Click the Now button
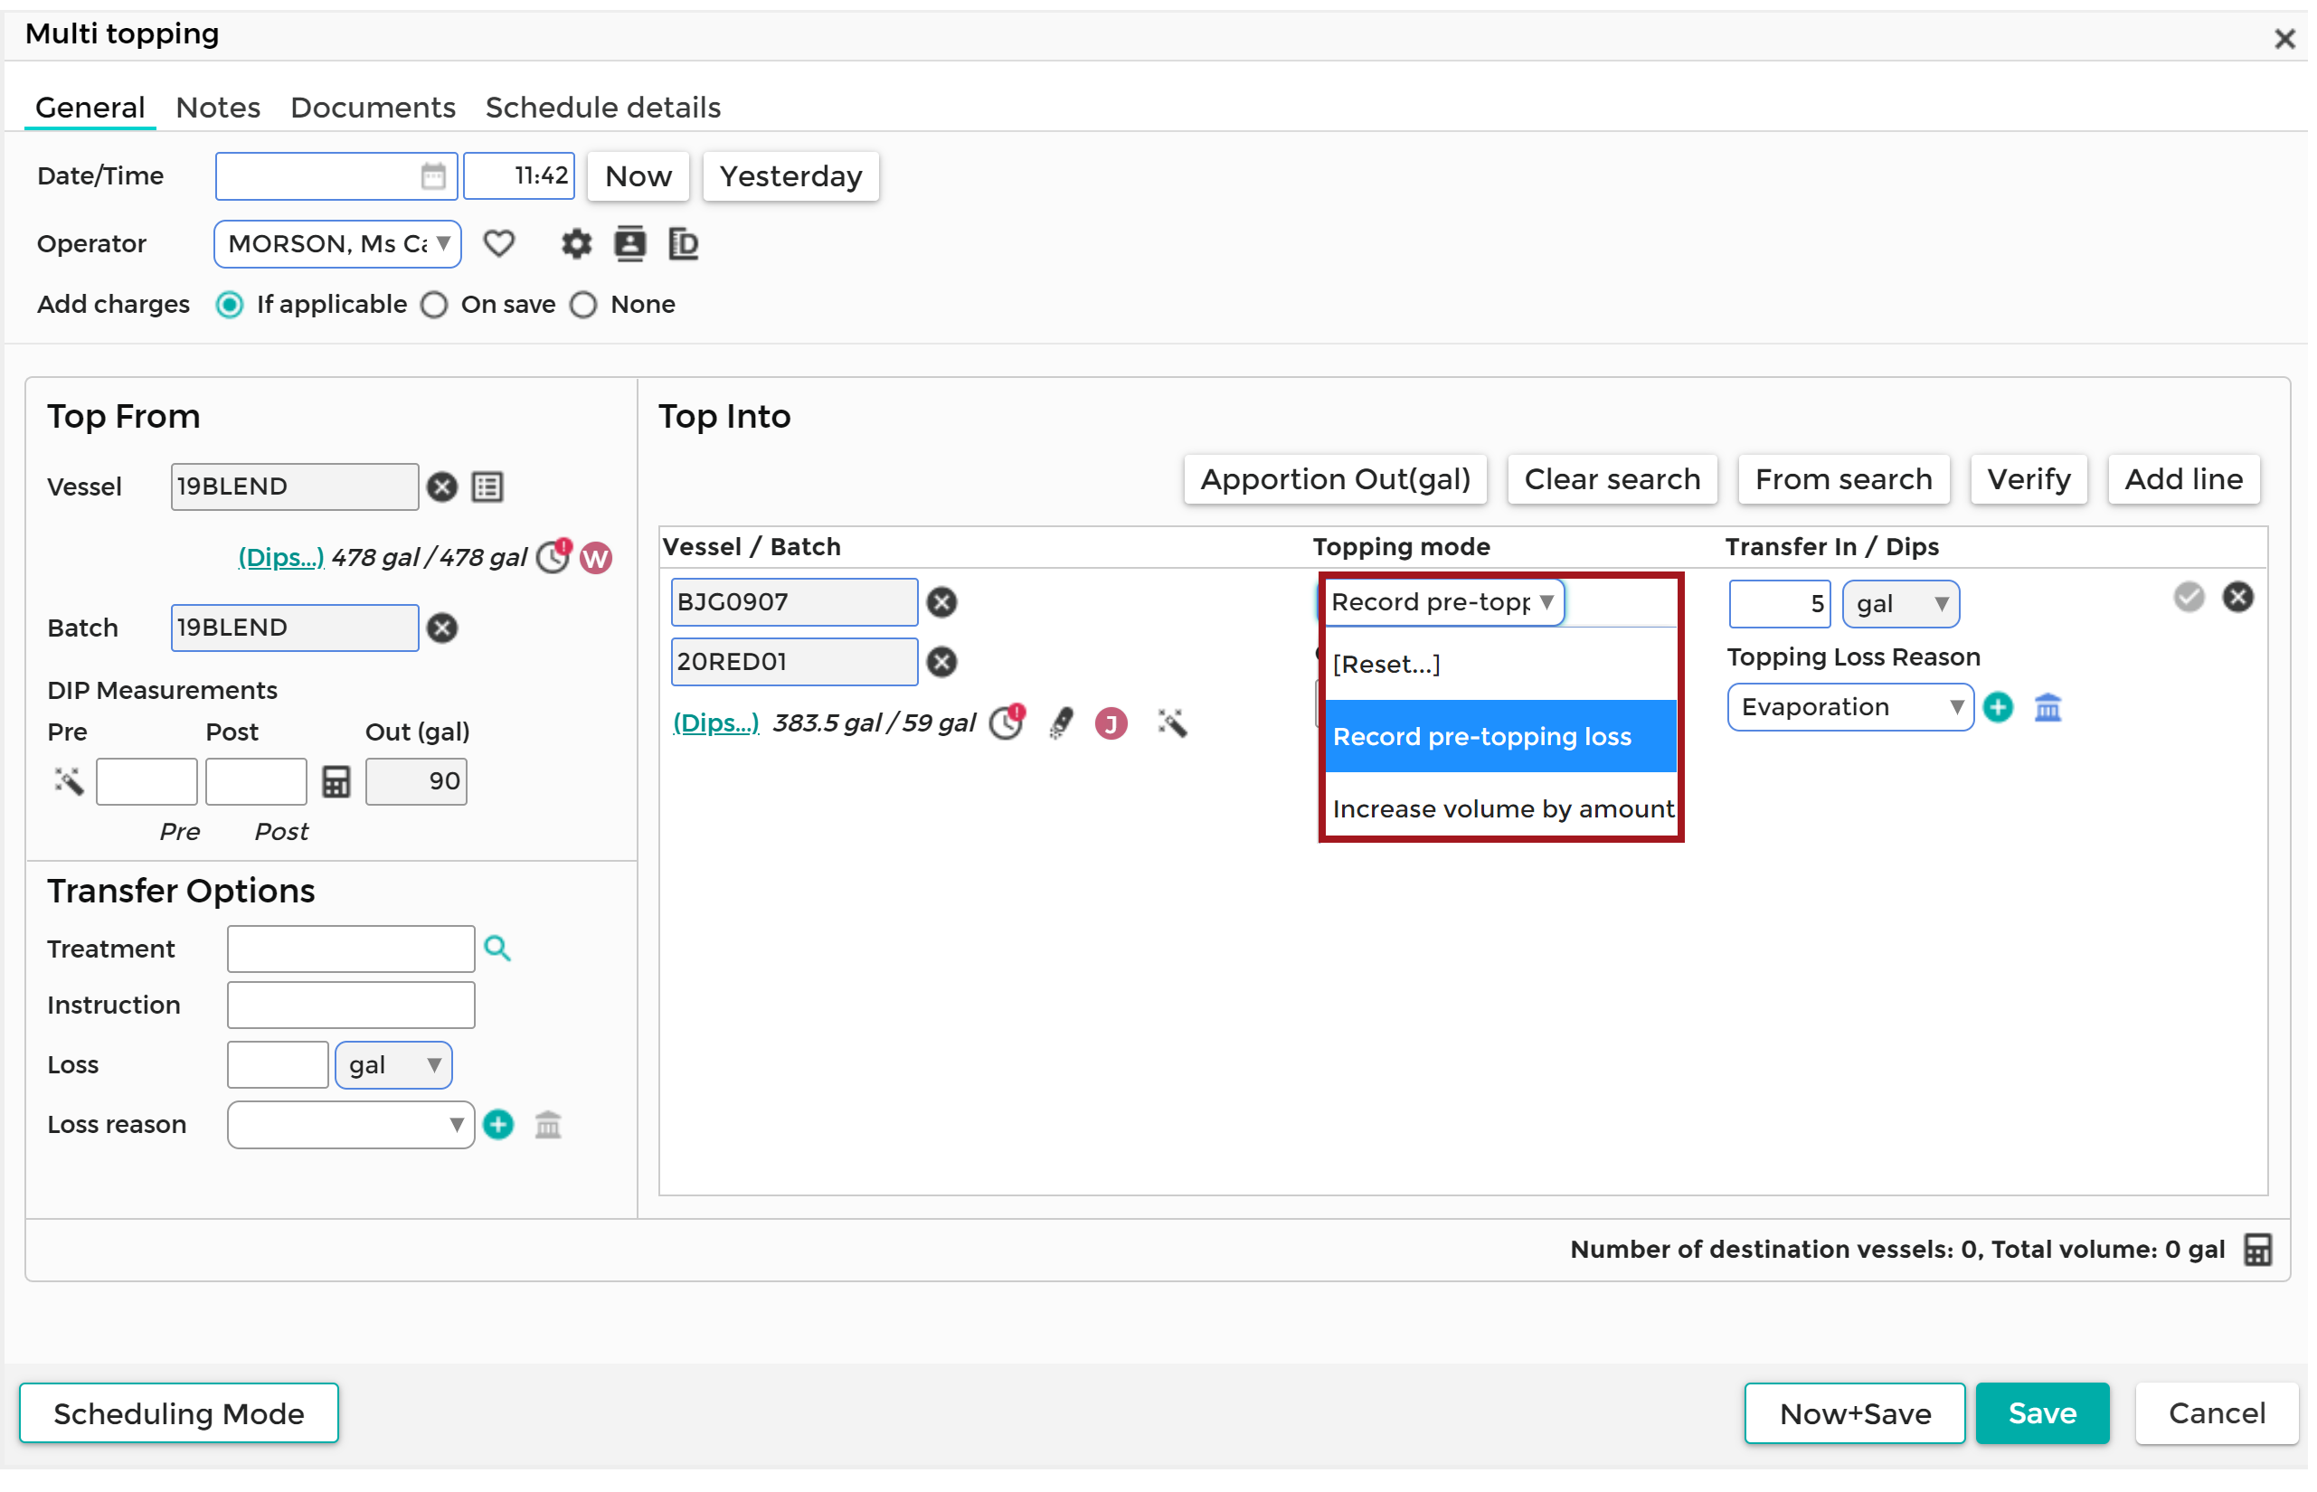The width and height of the screenshot is (2317, 1492). coord(640,177)
